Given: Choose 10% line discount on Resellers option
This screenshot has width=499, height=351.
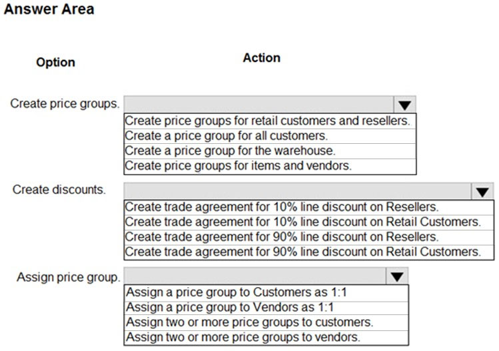Looking at the screenshot, I should coord(308,207).
